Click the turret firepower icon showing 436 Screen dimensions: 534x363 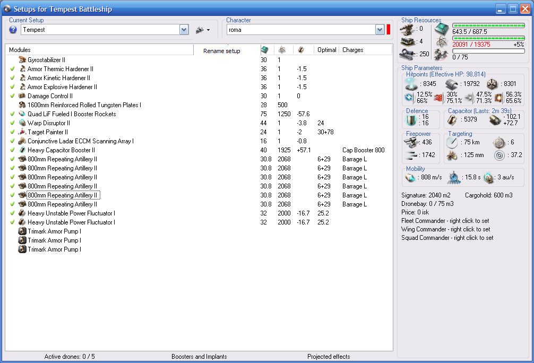click(411, 142)
